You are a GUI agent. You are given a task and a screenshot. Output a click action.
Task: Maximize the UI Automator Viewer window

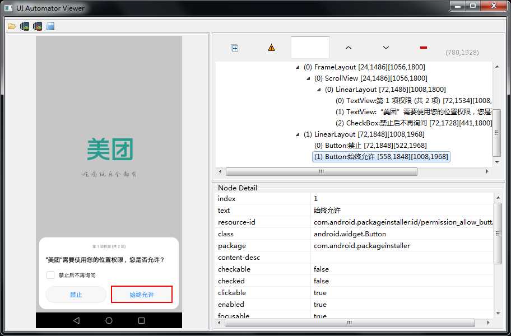[x=473, y=6]
